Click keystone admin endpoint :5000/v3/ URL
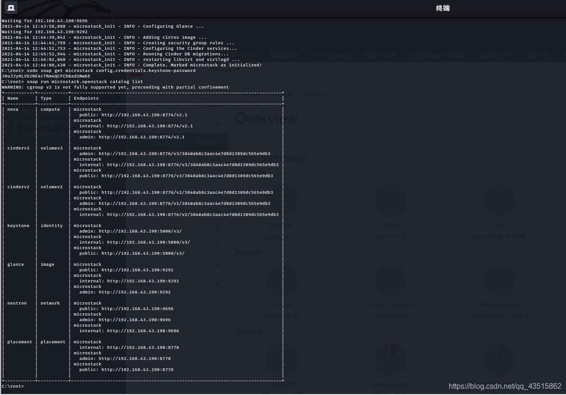This screenshot has width=566, height=395. 140,231
